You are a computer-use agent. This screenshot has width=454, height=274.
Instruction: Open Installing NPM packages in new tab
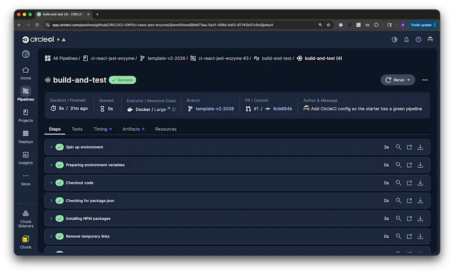pos(409,218)
